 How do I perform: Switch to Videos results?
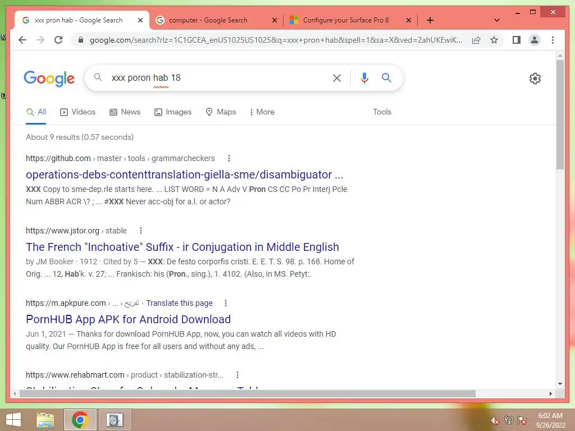(77, 112)
